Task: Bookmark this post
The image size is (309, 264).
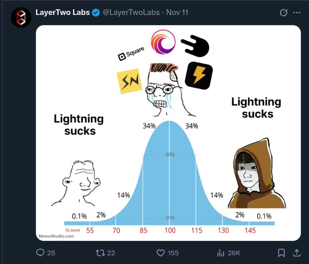Action: [x=281, y=253]
